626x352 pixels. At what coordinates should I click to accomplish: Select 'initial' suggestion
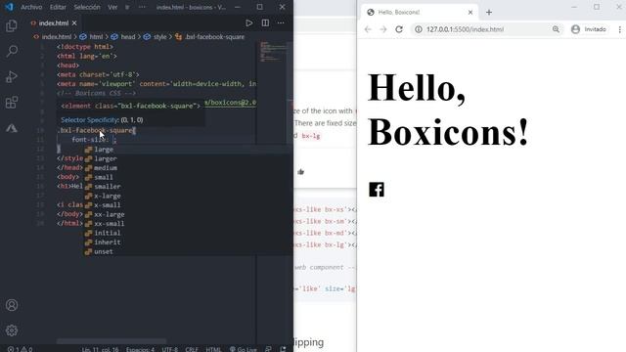click(x=188, y=233)
